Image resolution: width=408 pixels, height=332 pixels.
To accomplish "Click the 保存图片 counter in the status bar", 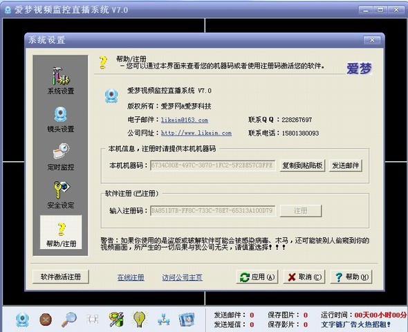I will pos(288,315).
